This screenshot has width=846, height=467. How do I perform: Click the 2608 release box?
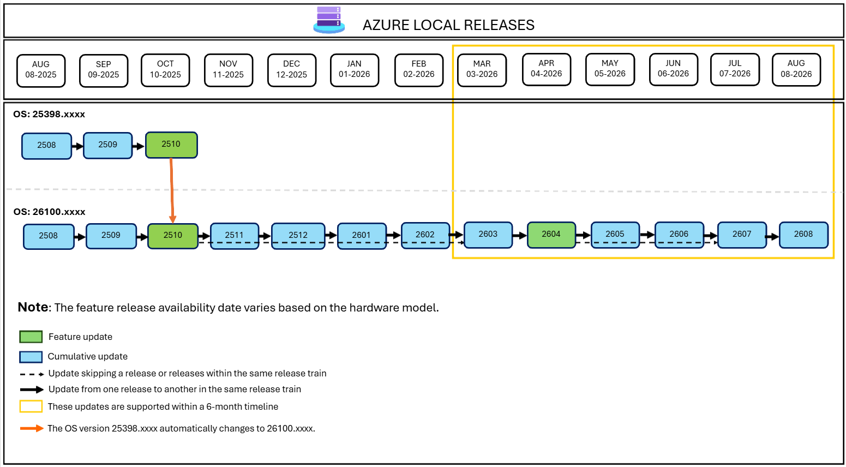point(803,235)
